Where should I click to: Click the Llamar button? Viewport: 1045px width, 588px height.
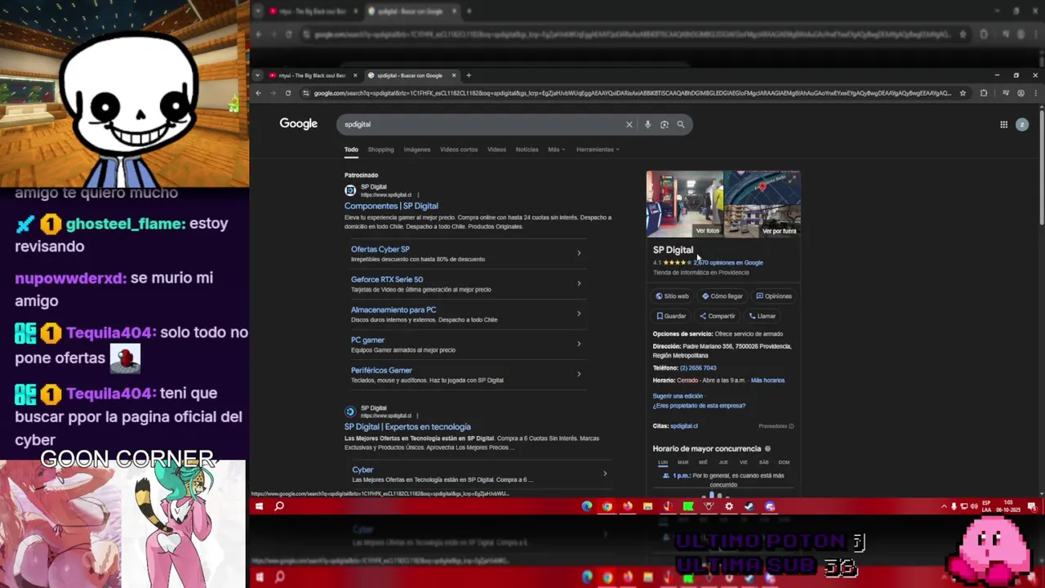(763, 316)
